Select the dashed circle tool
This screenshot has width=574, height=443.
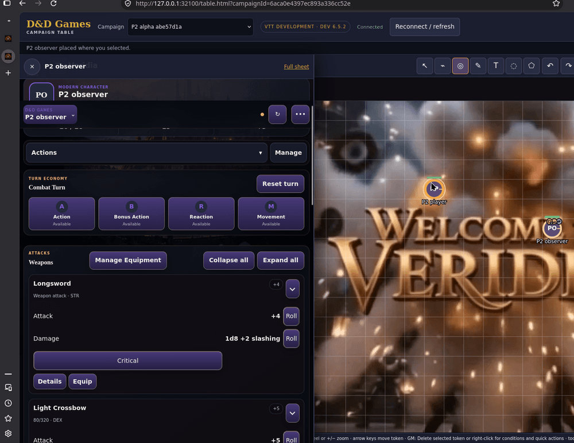click(x=514, y=66)
